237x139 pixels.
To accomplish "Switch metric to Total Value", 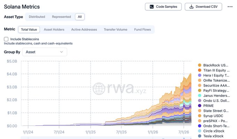I will [29, 30].
